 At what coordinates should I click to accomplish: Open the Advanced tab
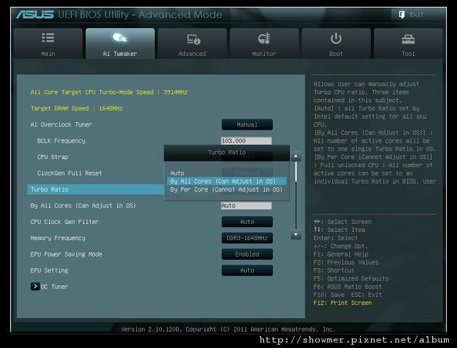[x=192, y=44]
